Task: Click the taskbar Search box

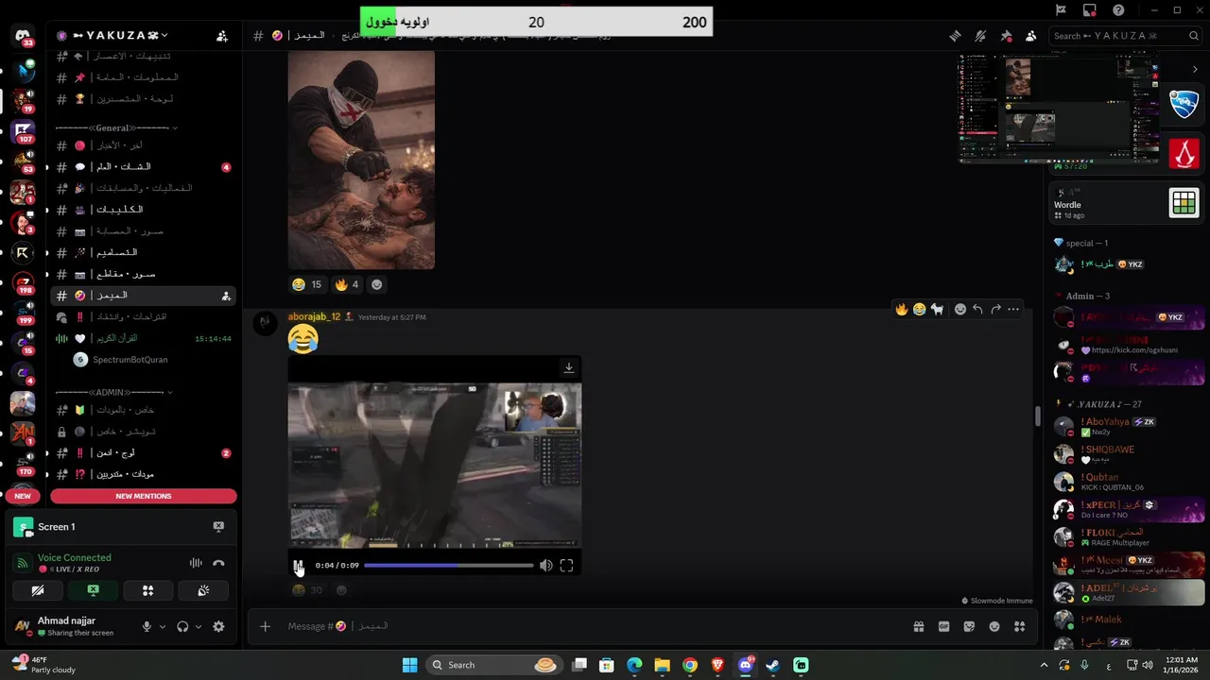Action: tap(493, 665)
